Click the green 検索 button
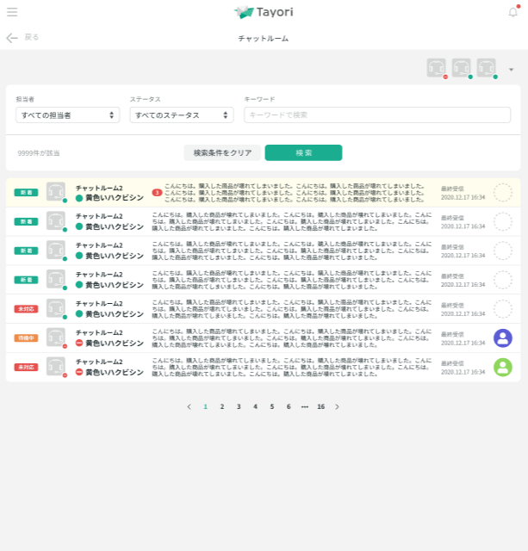528x551 pixels. pyautogui.click(x=303, y=153)
